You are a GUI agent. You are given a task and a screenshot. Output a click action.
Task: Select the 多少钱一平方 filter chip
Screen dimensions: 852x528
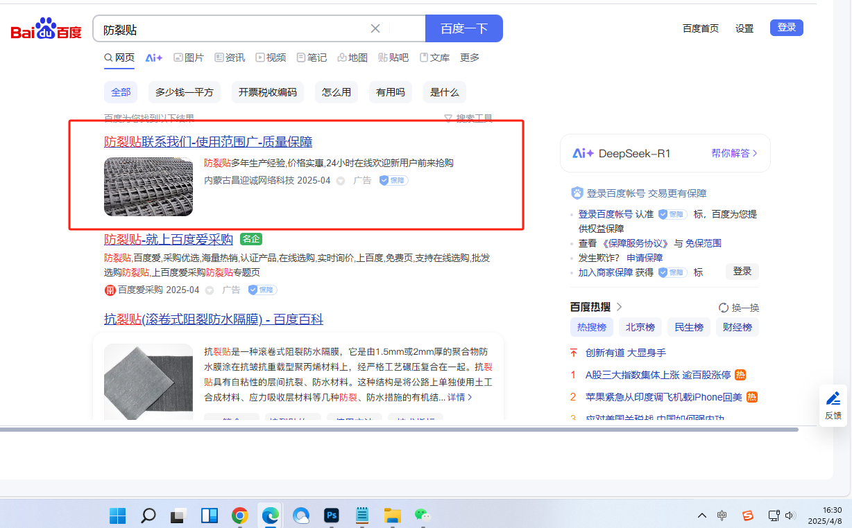pos(184,92)
